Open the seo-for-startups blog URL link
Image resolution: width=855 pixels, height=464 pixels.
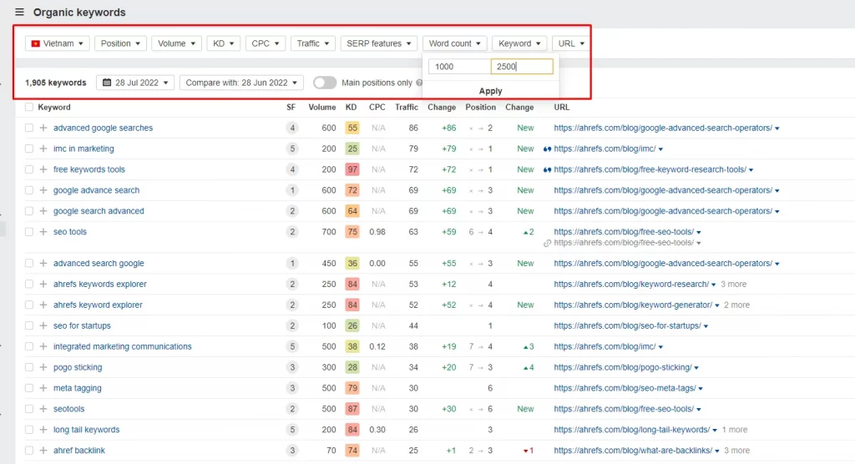pos(627,325)
